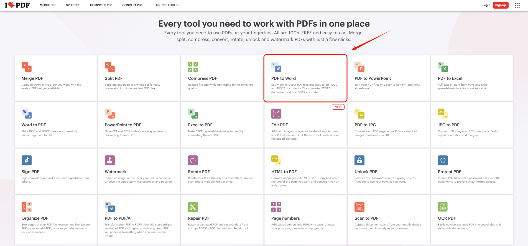Image resolution: width=528 pixels, height=246 pixels.
Task: Open the JPG to PDF title link
Action: point(449,125)
